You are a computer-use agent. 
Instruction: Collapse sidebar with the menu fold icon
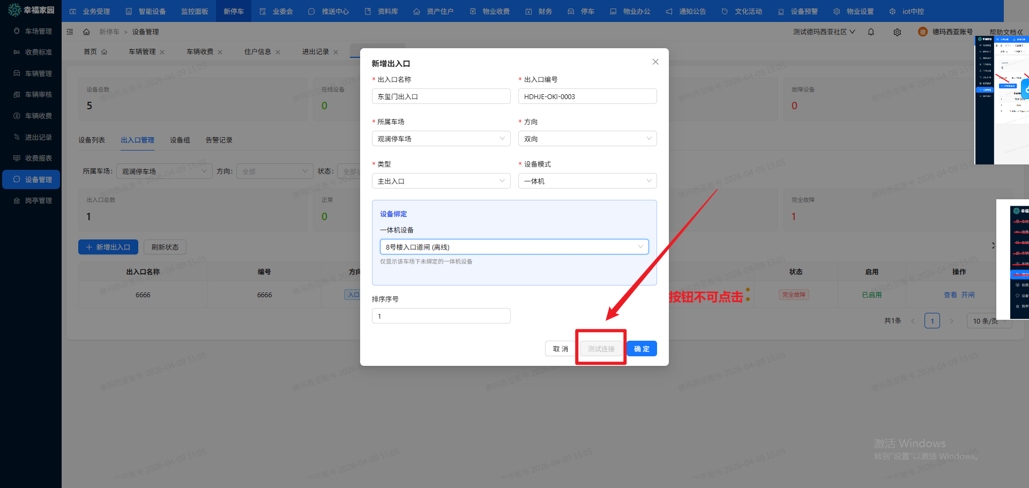[70, 32]
